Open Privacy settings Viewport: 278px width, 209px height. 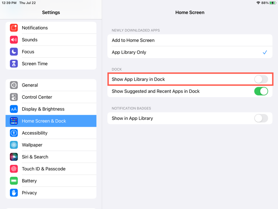tap(51, 193)
